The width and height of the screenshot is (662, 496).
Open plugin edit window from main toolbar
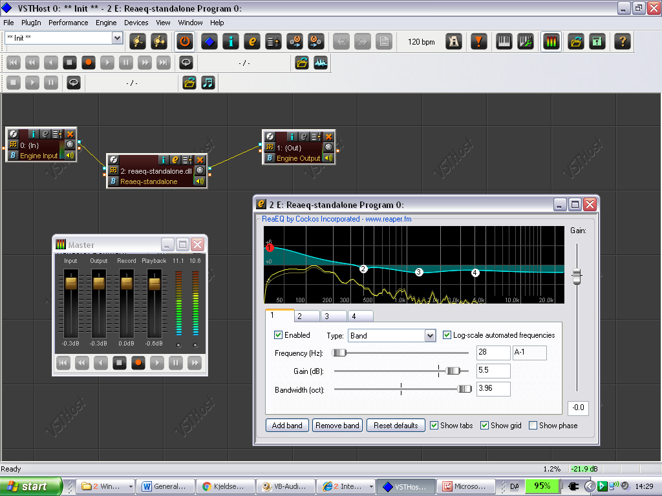[252, 41]
